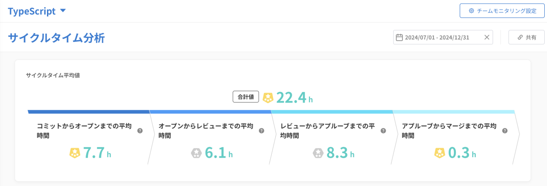Open help icon for コミットからオープンまでの平均時間
Image resolution: width=547 pixels, height=186 pixels.
140,130
